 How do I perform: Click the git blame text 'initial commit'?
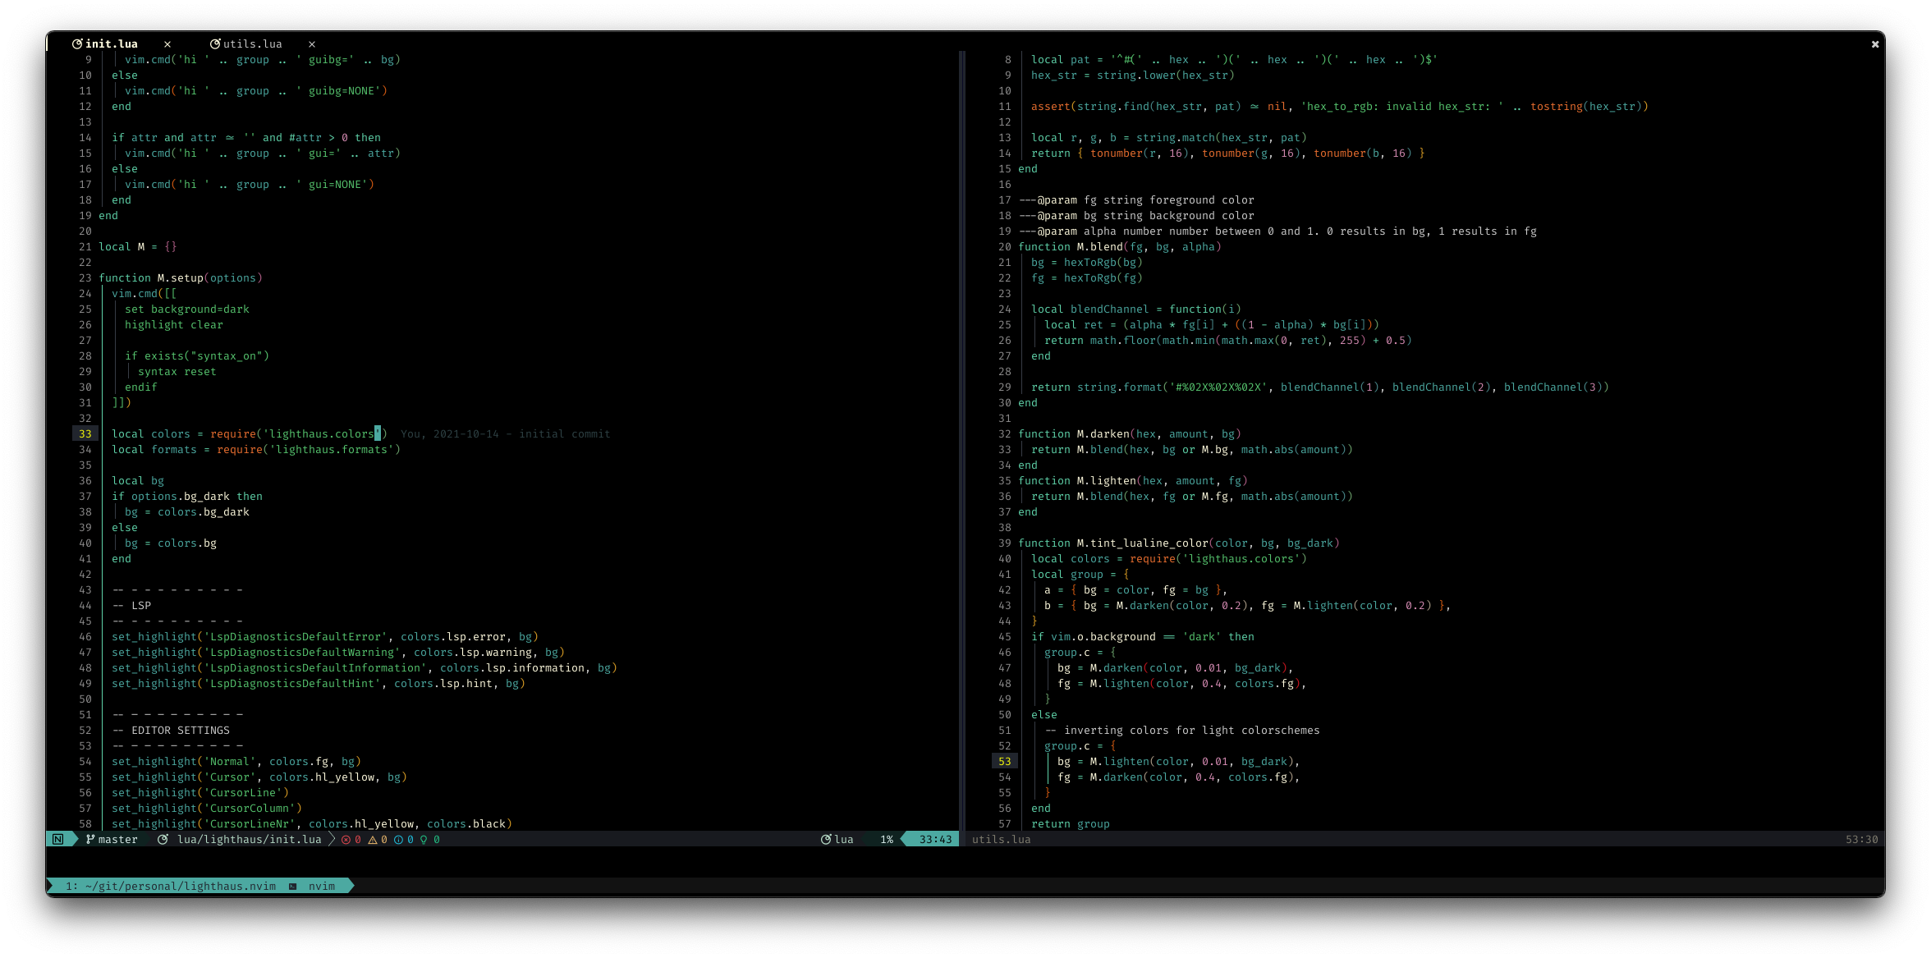(x=565, y=433)
